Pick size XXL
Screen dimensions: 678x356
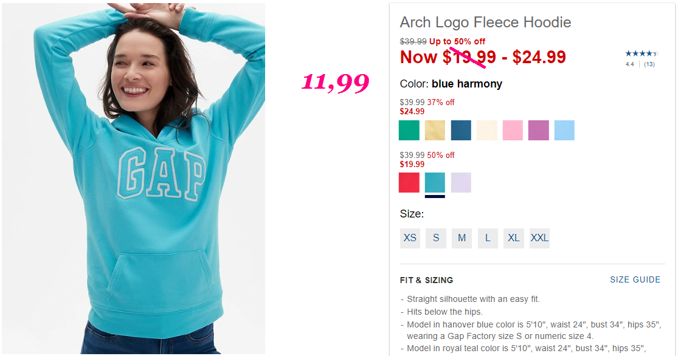point(539,238)
